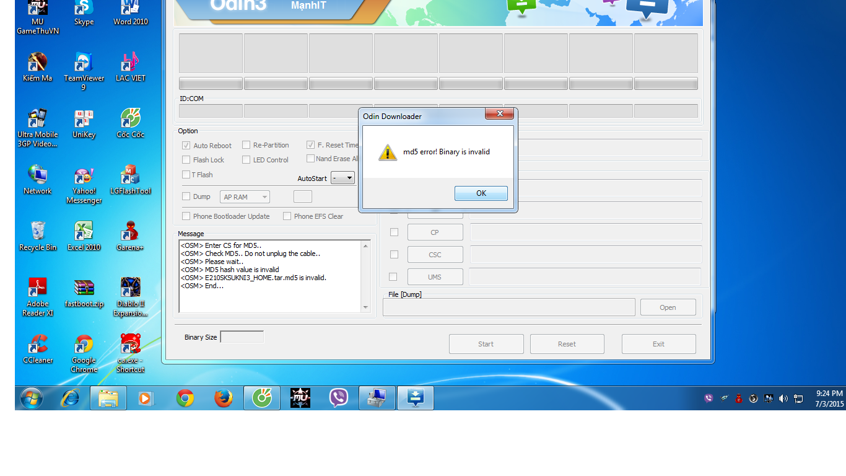Tick the checkbox beside the CSC button
846x476 pixels.
pos(394,254)
